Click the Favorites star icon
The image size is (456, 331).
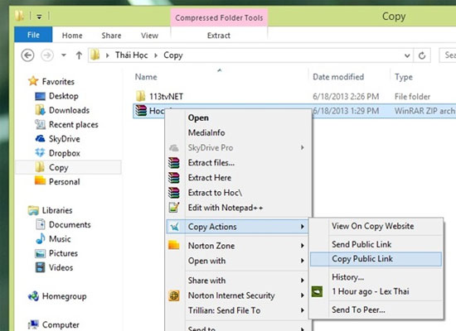click(x=33, y=81)
